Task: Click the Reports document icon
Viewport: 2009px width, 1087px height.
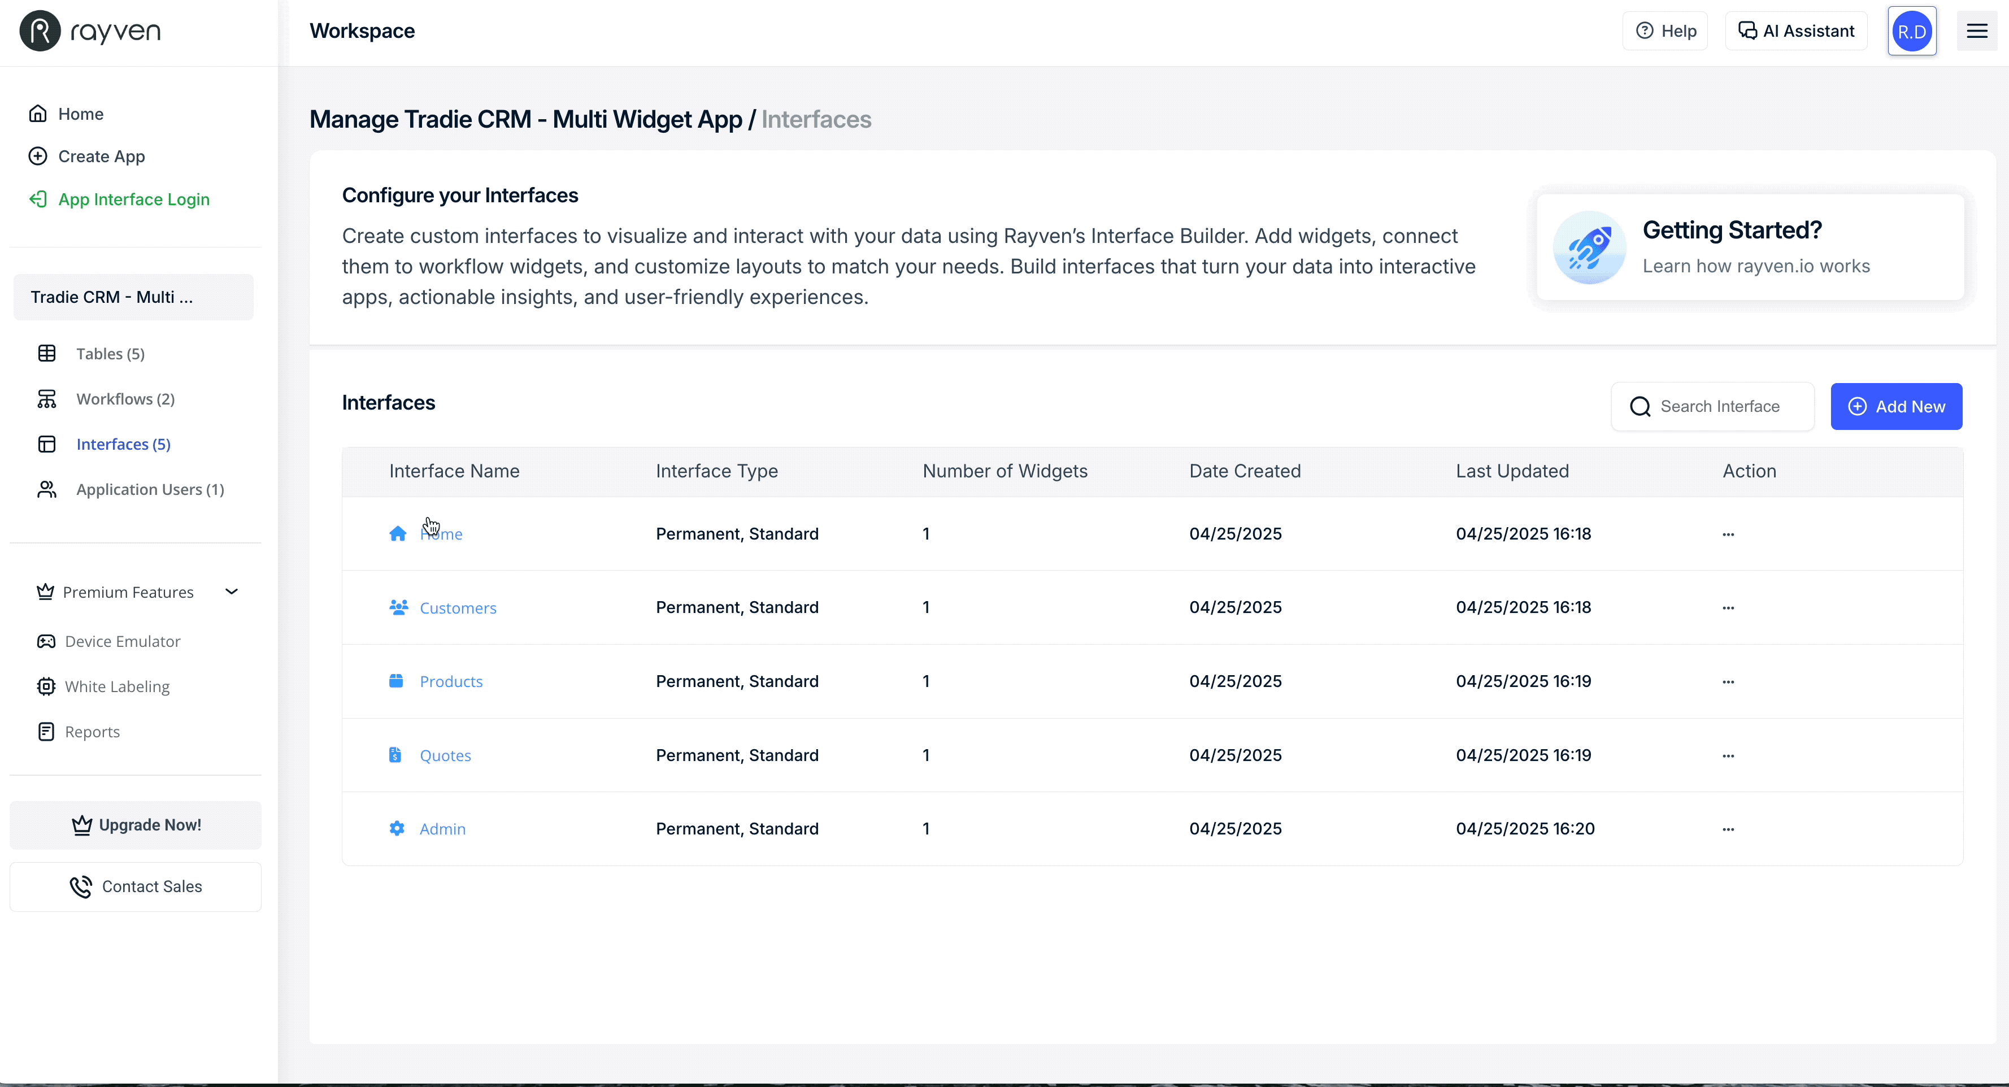Action: pyautogui.click(x=46, y=732)
